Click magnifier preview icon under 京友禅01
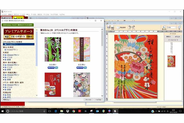 [56, 68]
